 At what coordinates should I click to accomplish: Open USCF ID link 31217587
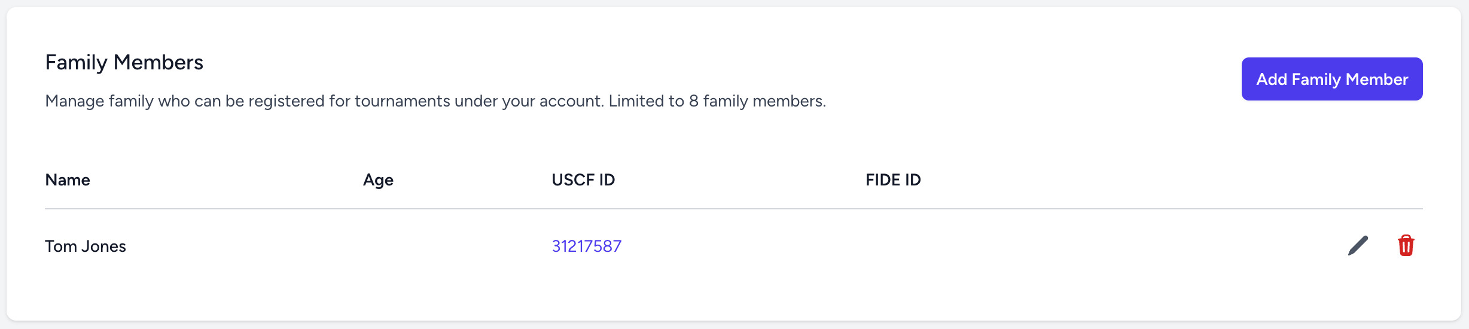[x=586, y=246]
